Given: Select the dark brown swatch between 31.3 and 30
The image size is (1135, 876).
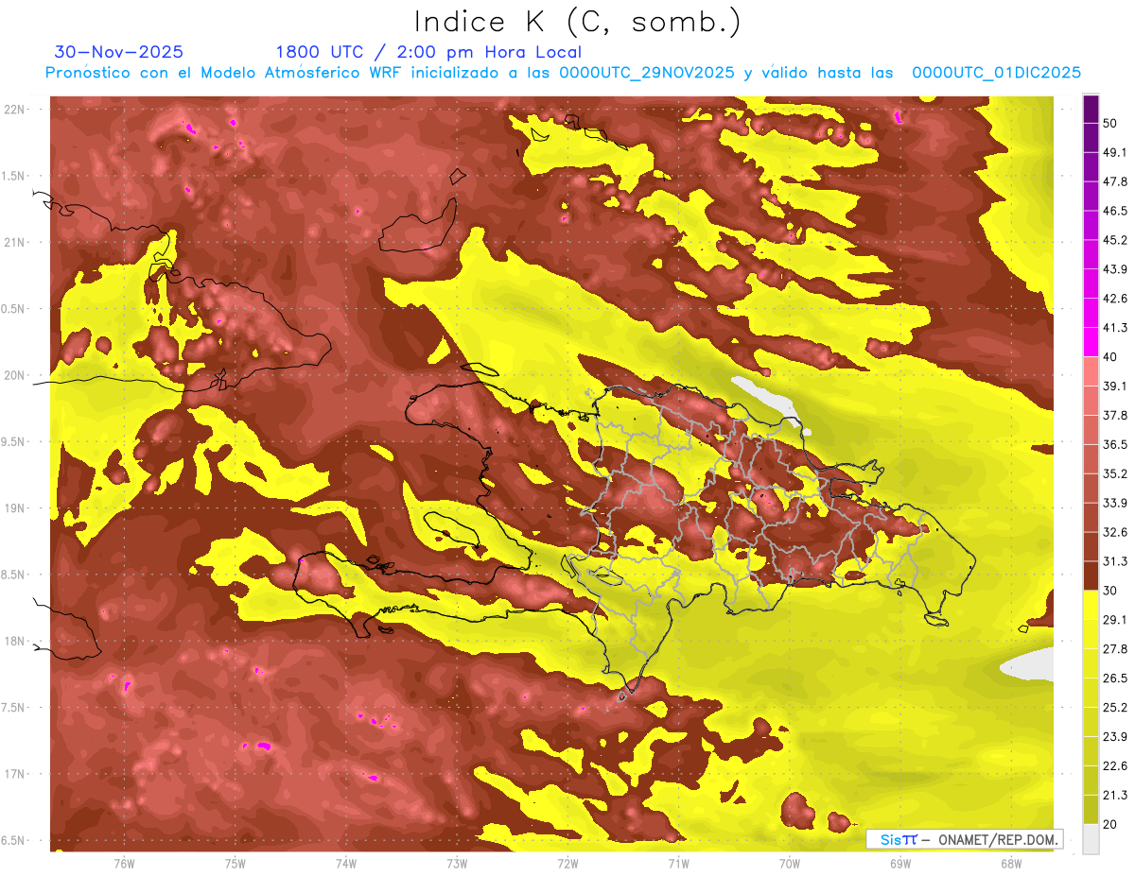Looking at the screenshot, I should pos(1091,575).
